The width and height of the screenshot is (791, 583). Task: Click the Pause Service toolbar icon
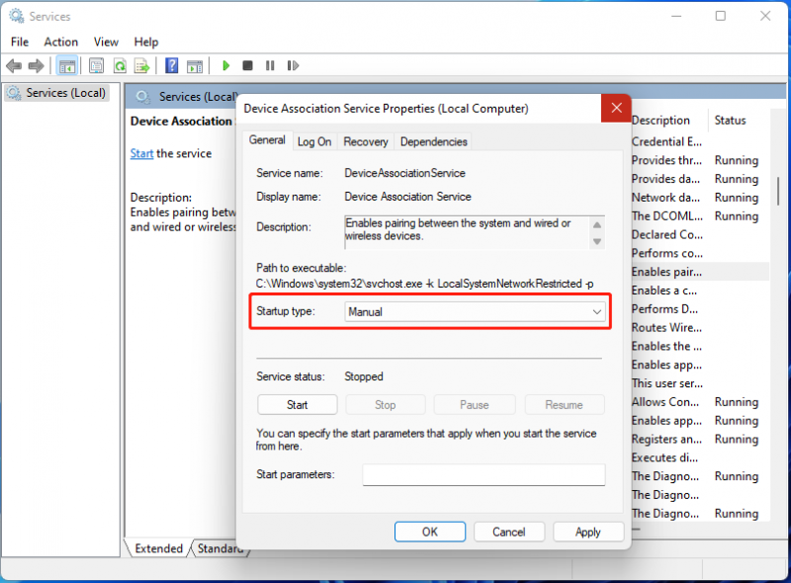point(270,65)
